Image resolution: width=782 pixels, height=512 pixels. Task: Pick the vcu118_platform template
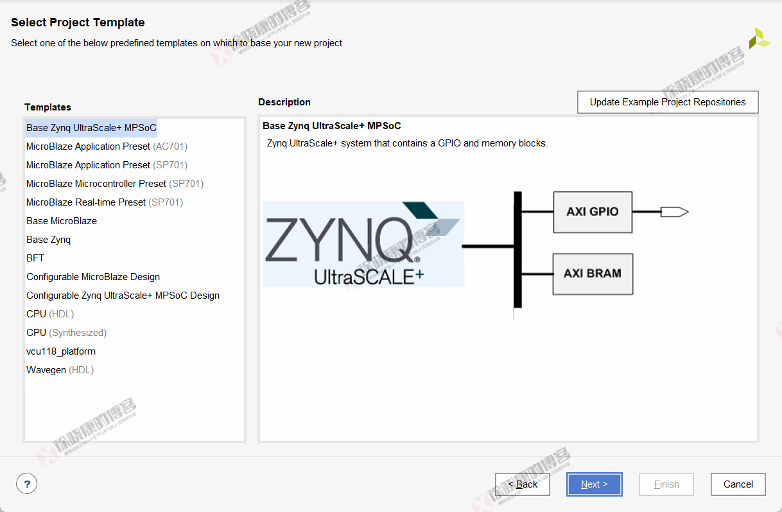pos(61,351)
